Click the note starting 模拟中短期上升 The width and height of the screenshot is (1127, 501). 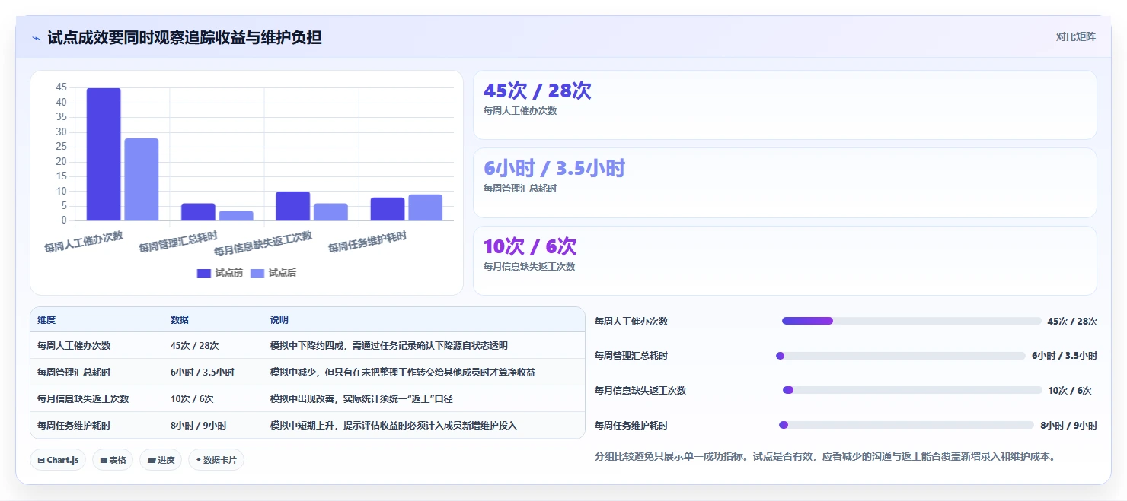394,426
